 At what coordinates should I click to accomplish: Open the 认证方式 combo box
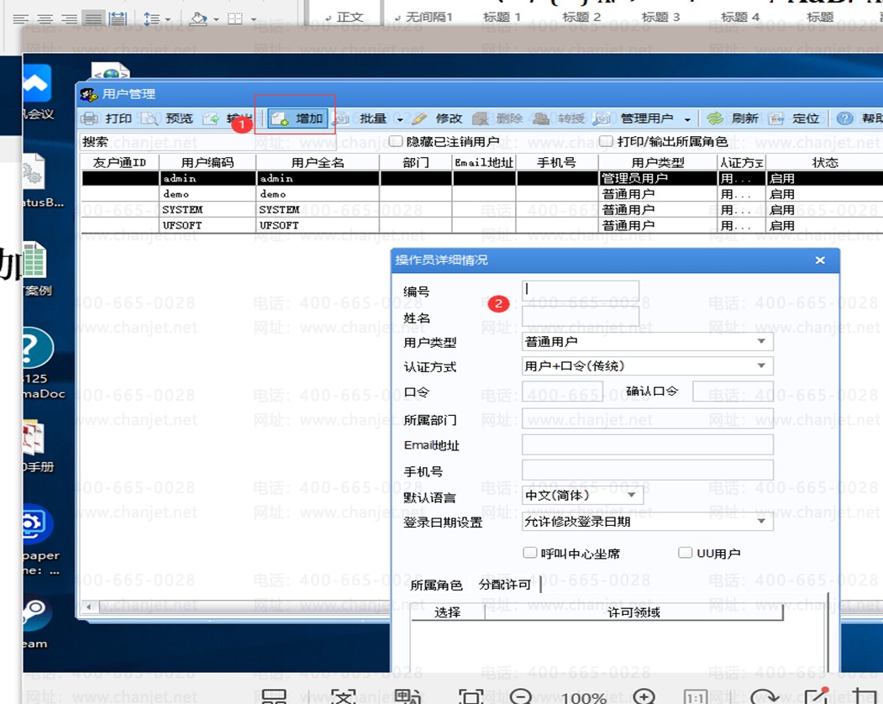[761, 365]
